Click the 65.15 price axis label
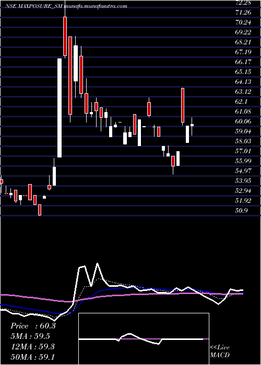Image resolution: width=261 pixels, height=365 pixels. [243, 72]
